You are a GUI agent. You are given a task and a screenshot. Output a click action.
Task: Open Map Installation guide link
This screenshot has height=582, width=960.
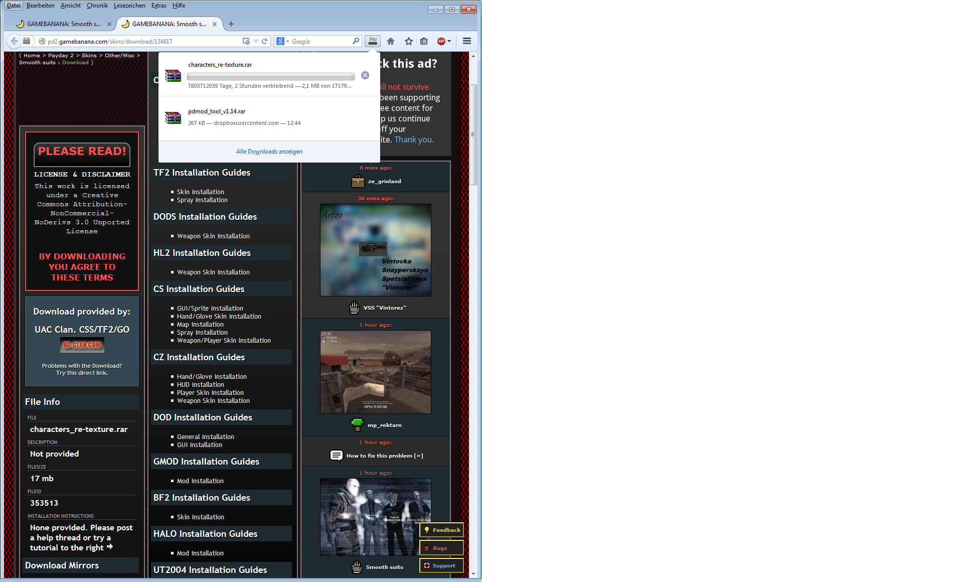(x=201, y=324)
